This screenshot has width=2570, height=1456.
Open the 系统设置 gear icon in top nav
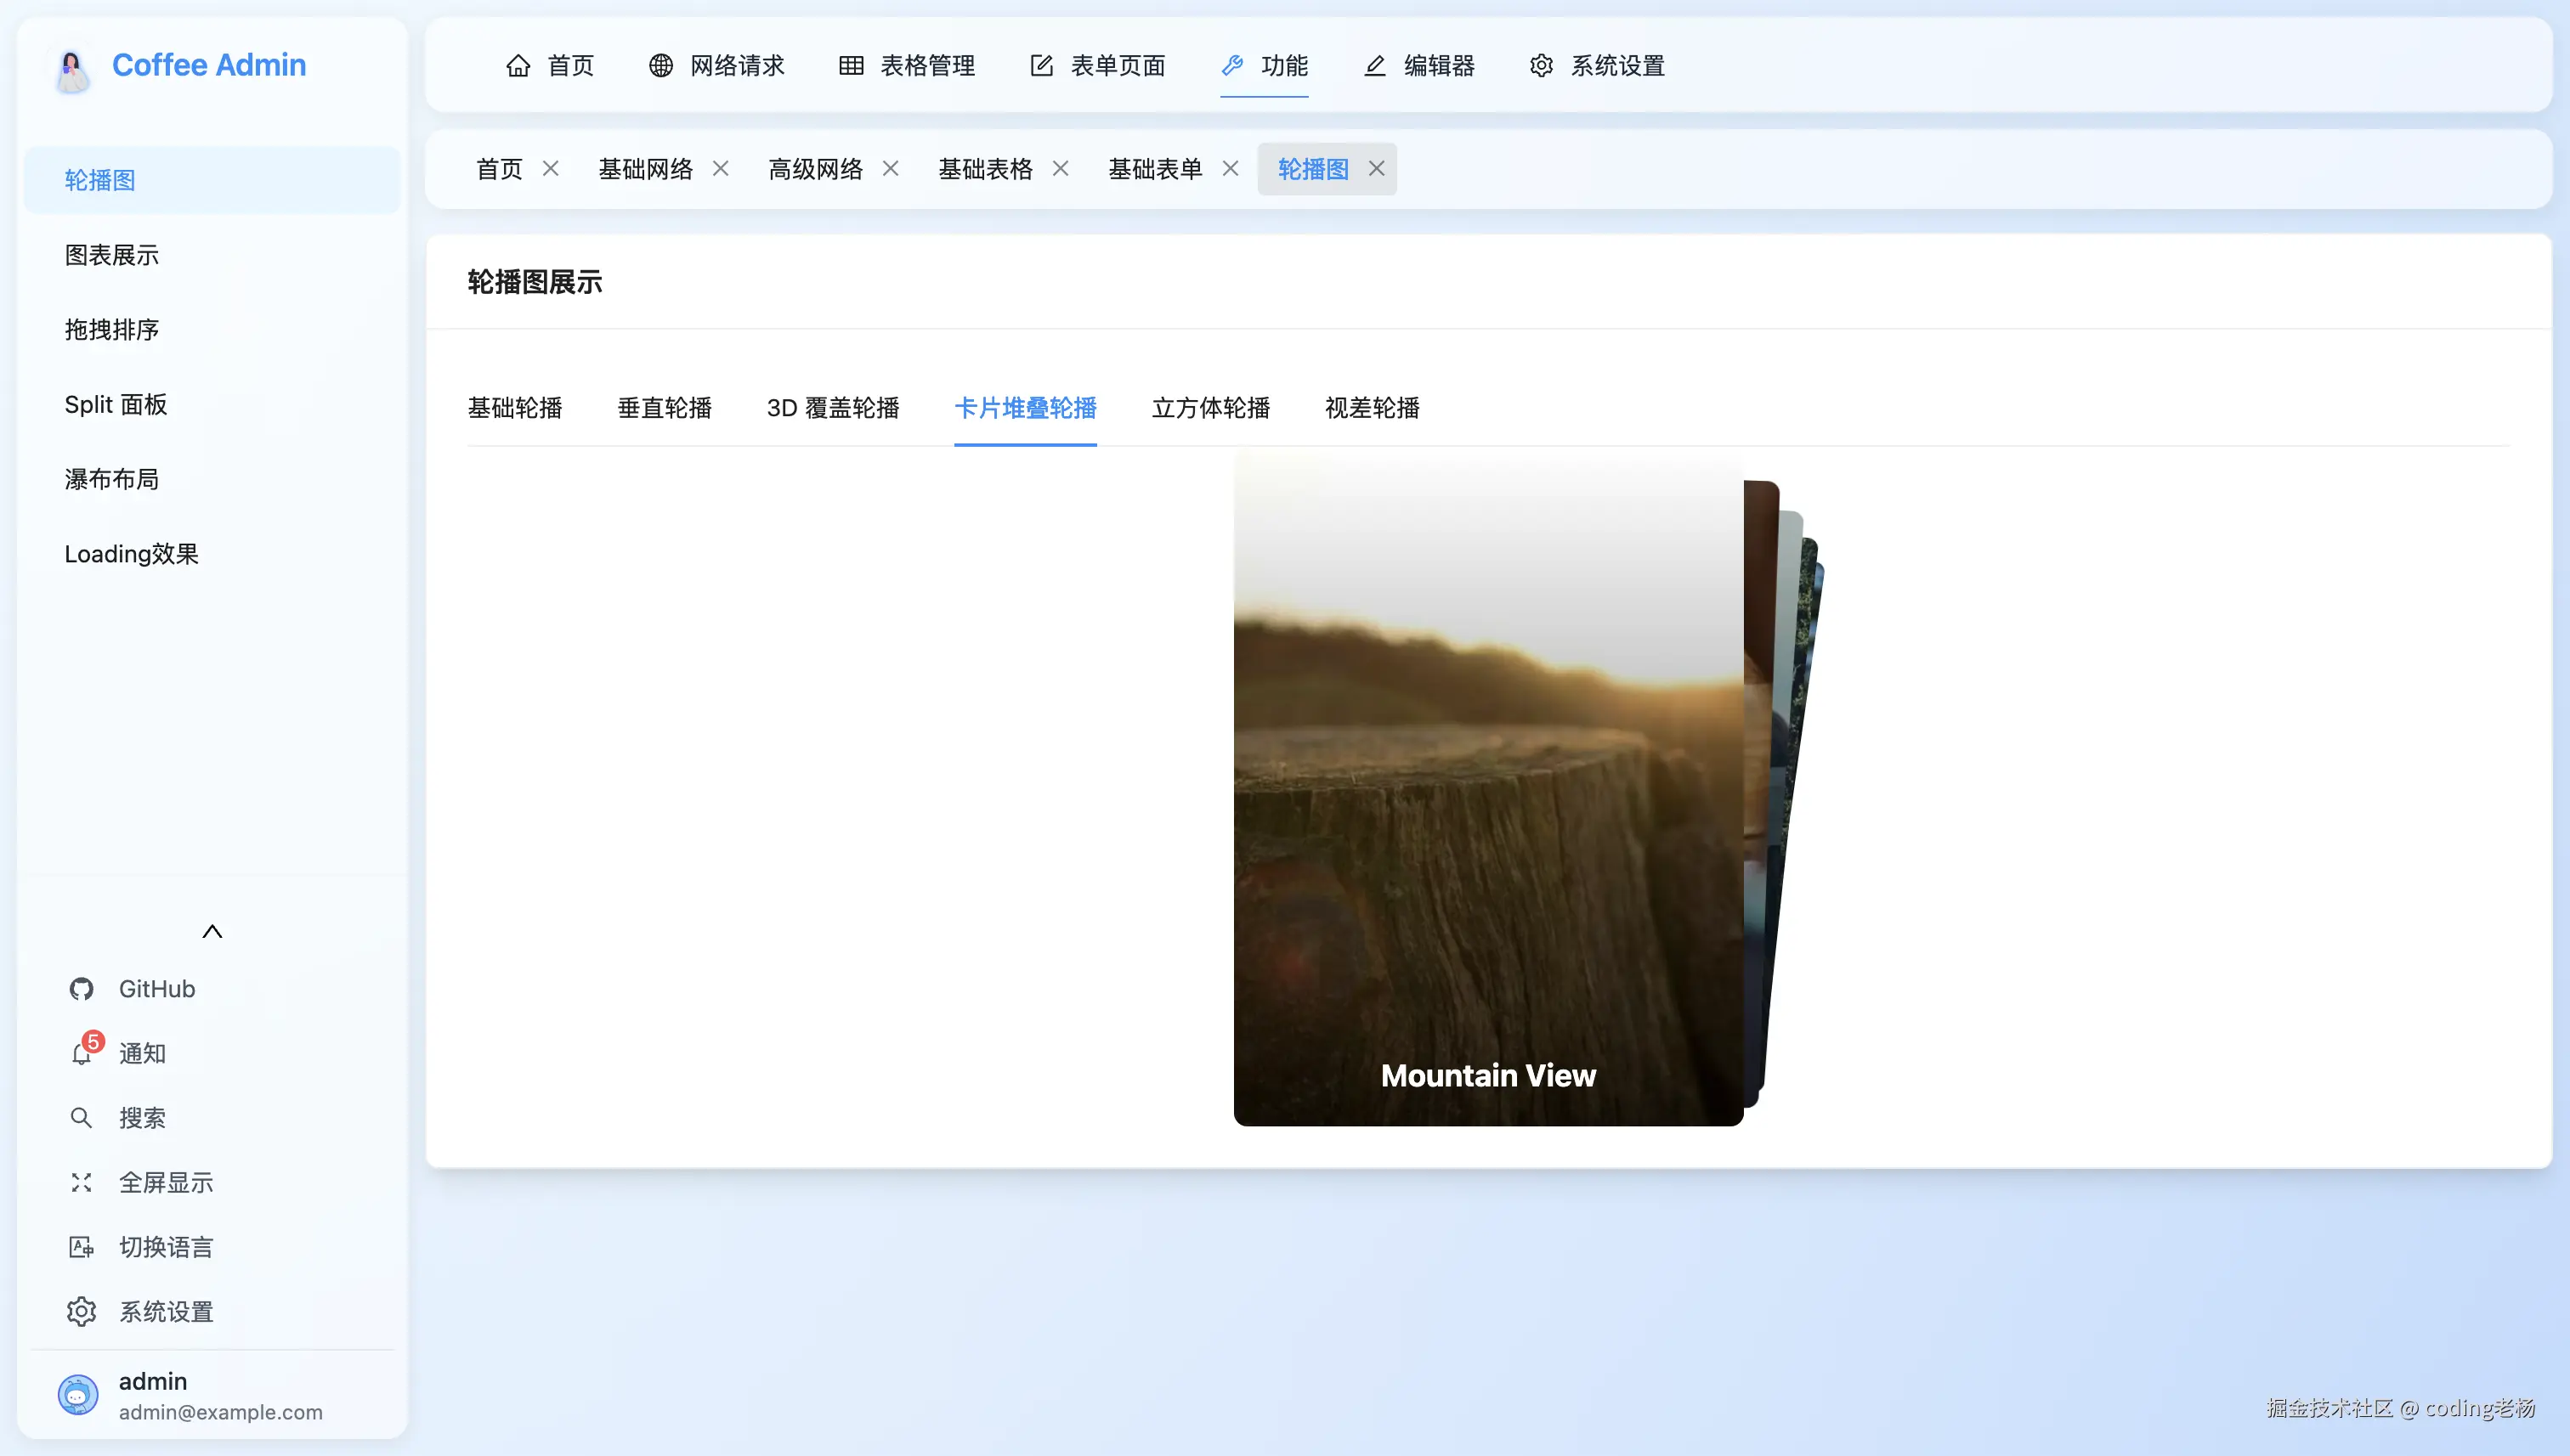(x=1541, y=65)
